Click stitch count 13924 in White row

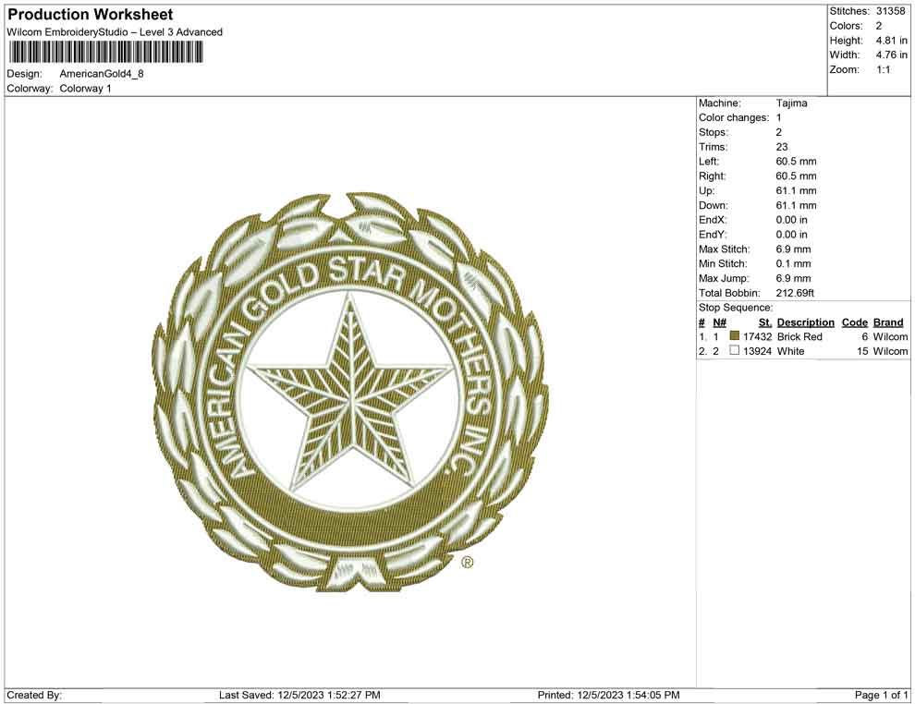click(x=758, y=351)
